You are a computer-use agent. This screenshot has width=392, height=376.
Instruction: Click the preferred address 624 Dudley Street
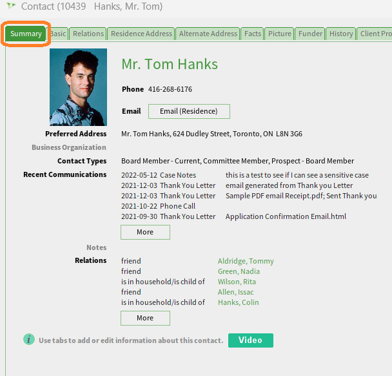(x=211, y=134)
